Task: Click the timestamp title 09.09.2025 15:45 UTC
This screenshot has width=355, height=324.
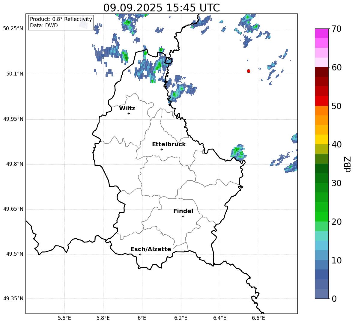Action: click(162, 8)
